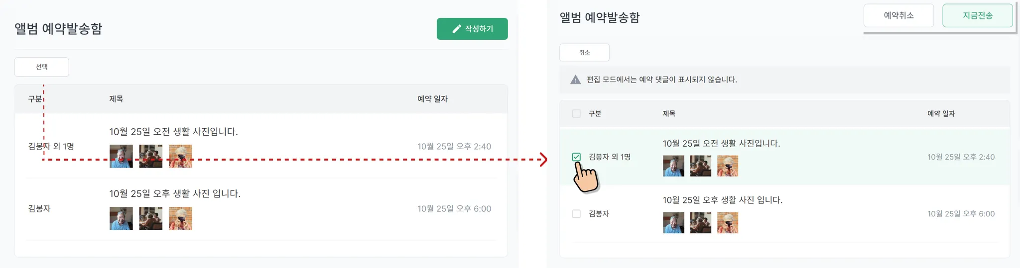This screenshot has height=268, width=1020.
Task: Open right-panel title 10월 25일 오후 생활 사진 입니다.
Action: click(722, 200)
